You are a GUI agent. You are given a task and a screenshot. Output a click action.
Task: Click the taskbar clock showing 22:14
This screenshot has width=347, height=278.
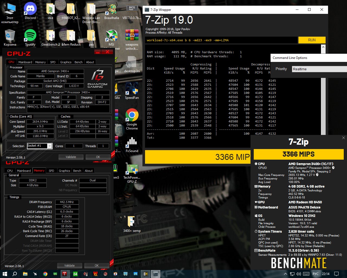pos(326,274)
